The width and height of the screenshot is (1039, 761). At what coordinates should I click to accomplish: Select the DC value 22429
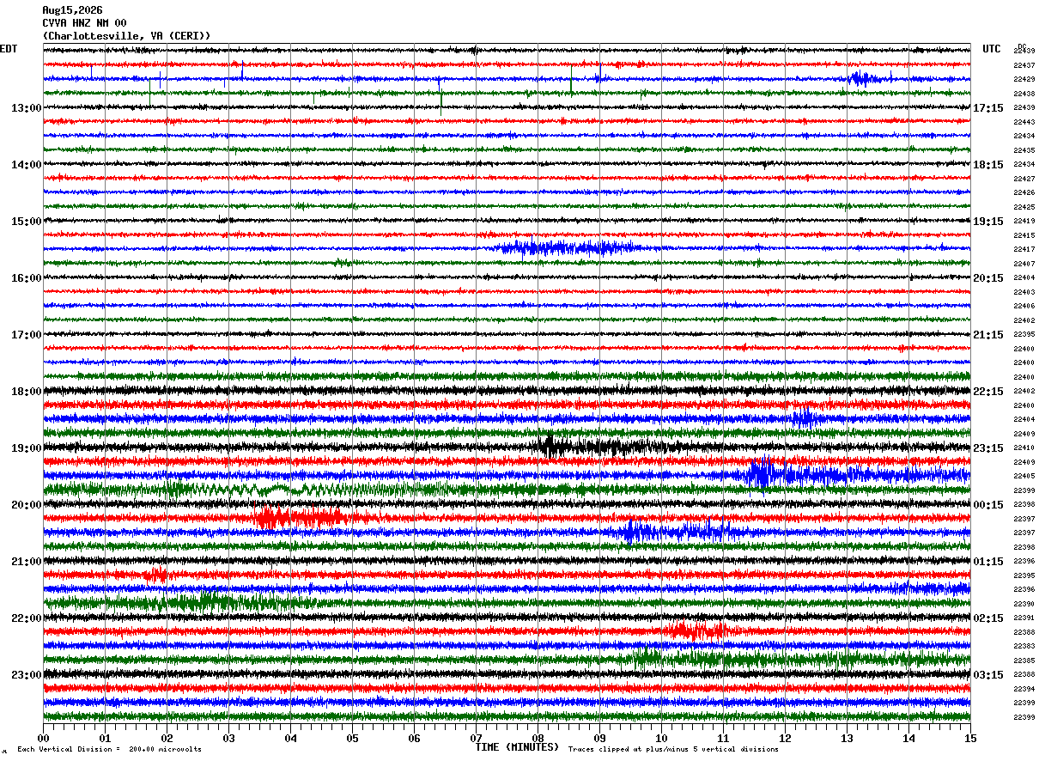click(1024, 79)
